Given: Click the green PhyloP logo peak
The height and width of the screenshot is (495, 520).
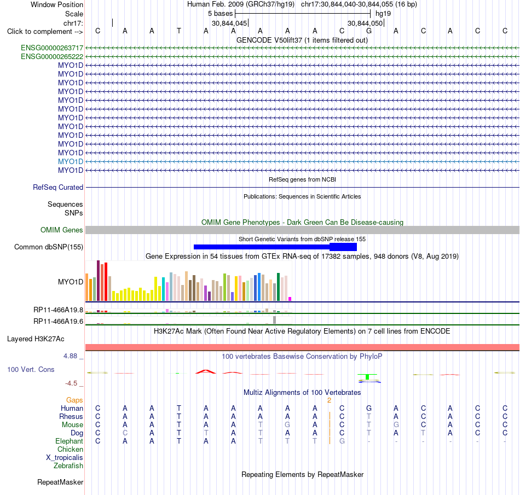Looking at the screenshot, I should coord(367,377).
